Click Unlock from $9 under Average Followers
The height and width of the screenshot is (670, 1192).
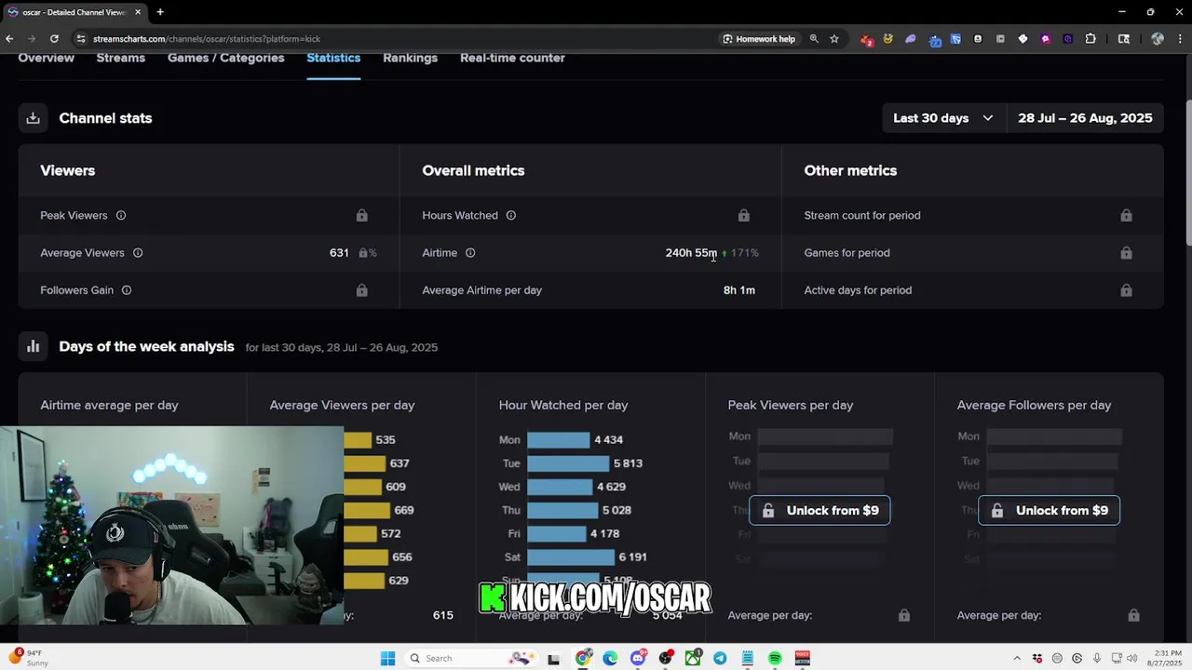(x=1049, y=510)
